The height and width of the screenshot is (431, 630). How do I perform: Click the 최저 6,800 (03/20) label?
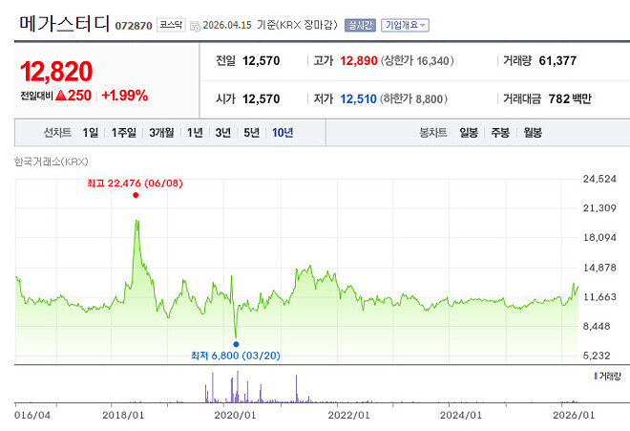(x=236, y=356)
